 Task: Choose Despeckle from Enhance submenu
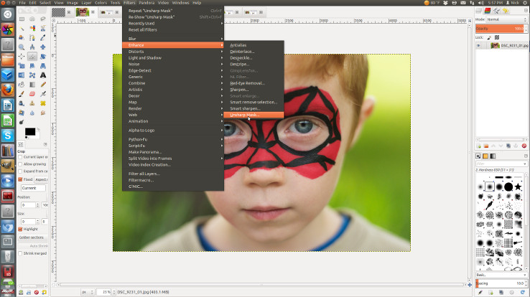[x=254, y=57]
